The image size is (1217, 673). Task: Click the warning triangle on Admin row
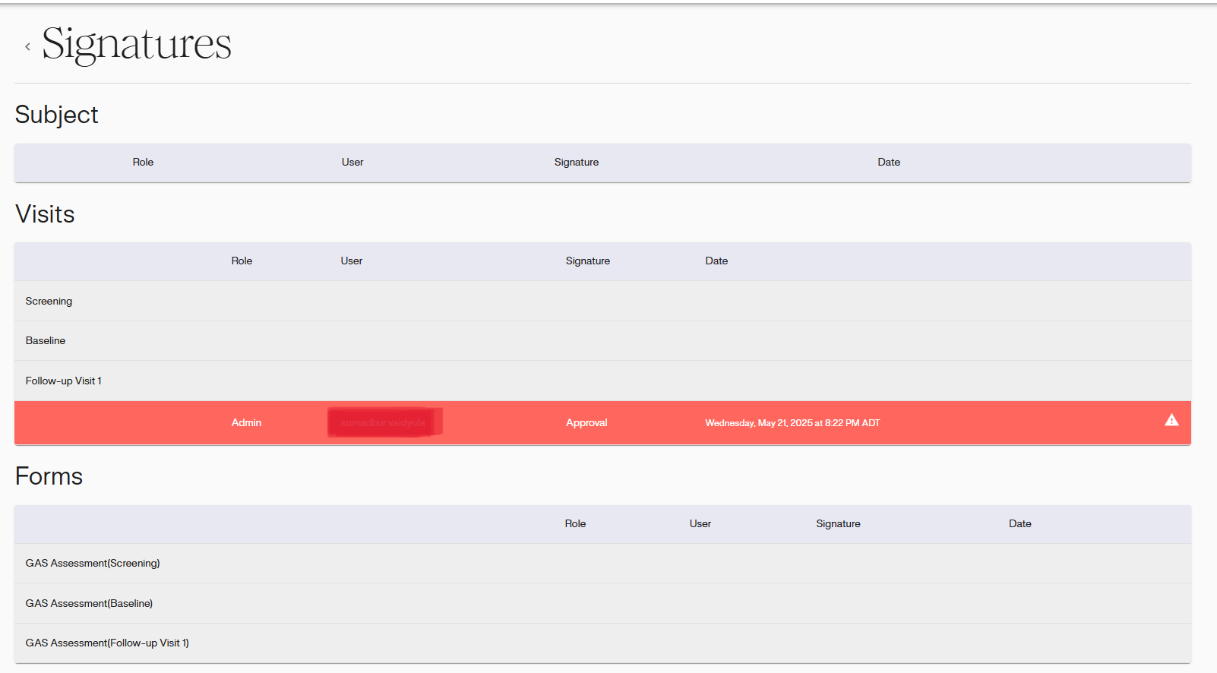coord(1171,420)
